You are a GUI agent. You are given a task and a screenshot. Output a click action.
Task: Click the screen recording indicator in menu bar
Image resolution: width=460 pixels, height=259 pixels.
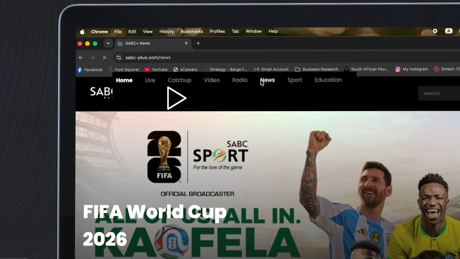coord(435,31)
